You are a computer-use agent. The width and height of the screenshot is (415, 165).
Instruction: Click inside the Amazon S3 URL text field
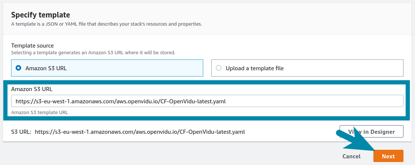point(207,101)
